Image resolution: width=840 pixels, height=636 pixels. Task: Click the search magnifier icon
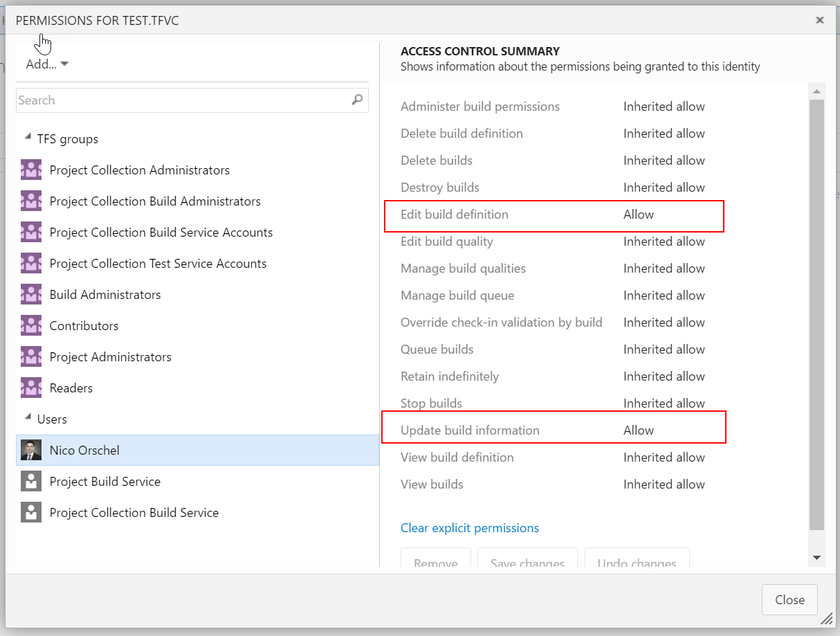point(357,100)
